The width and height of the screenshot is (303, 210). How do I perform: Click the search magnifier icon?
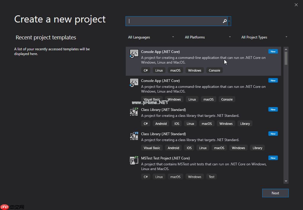pos(225,21)
